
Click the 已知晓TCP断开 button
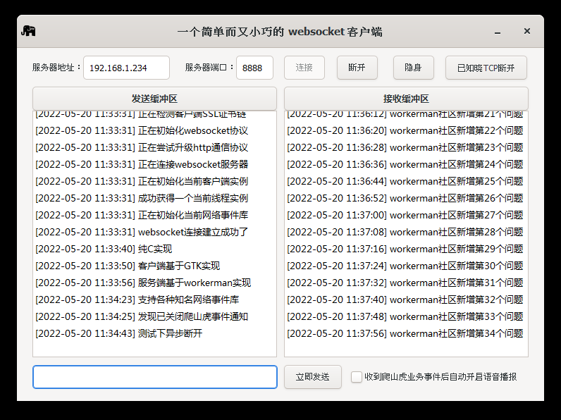click(x=486, y=68)
